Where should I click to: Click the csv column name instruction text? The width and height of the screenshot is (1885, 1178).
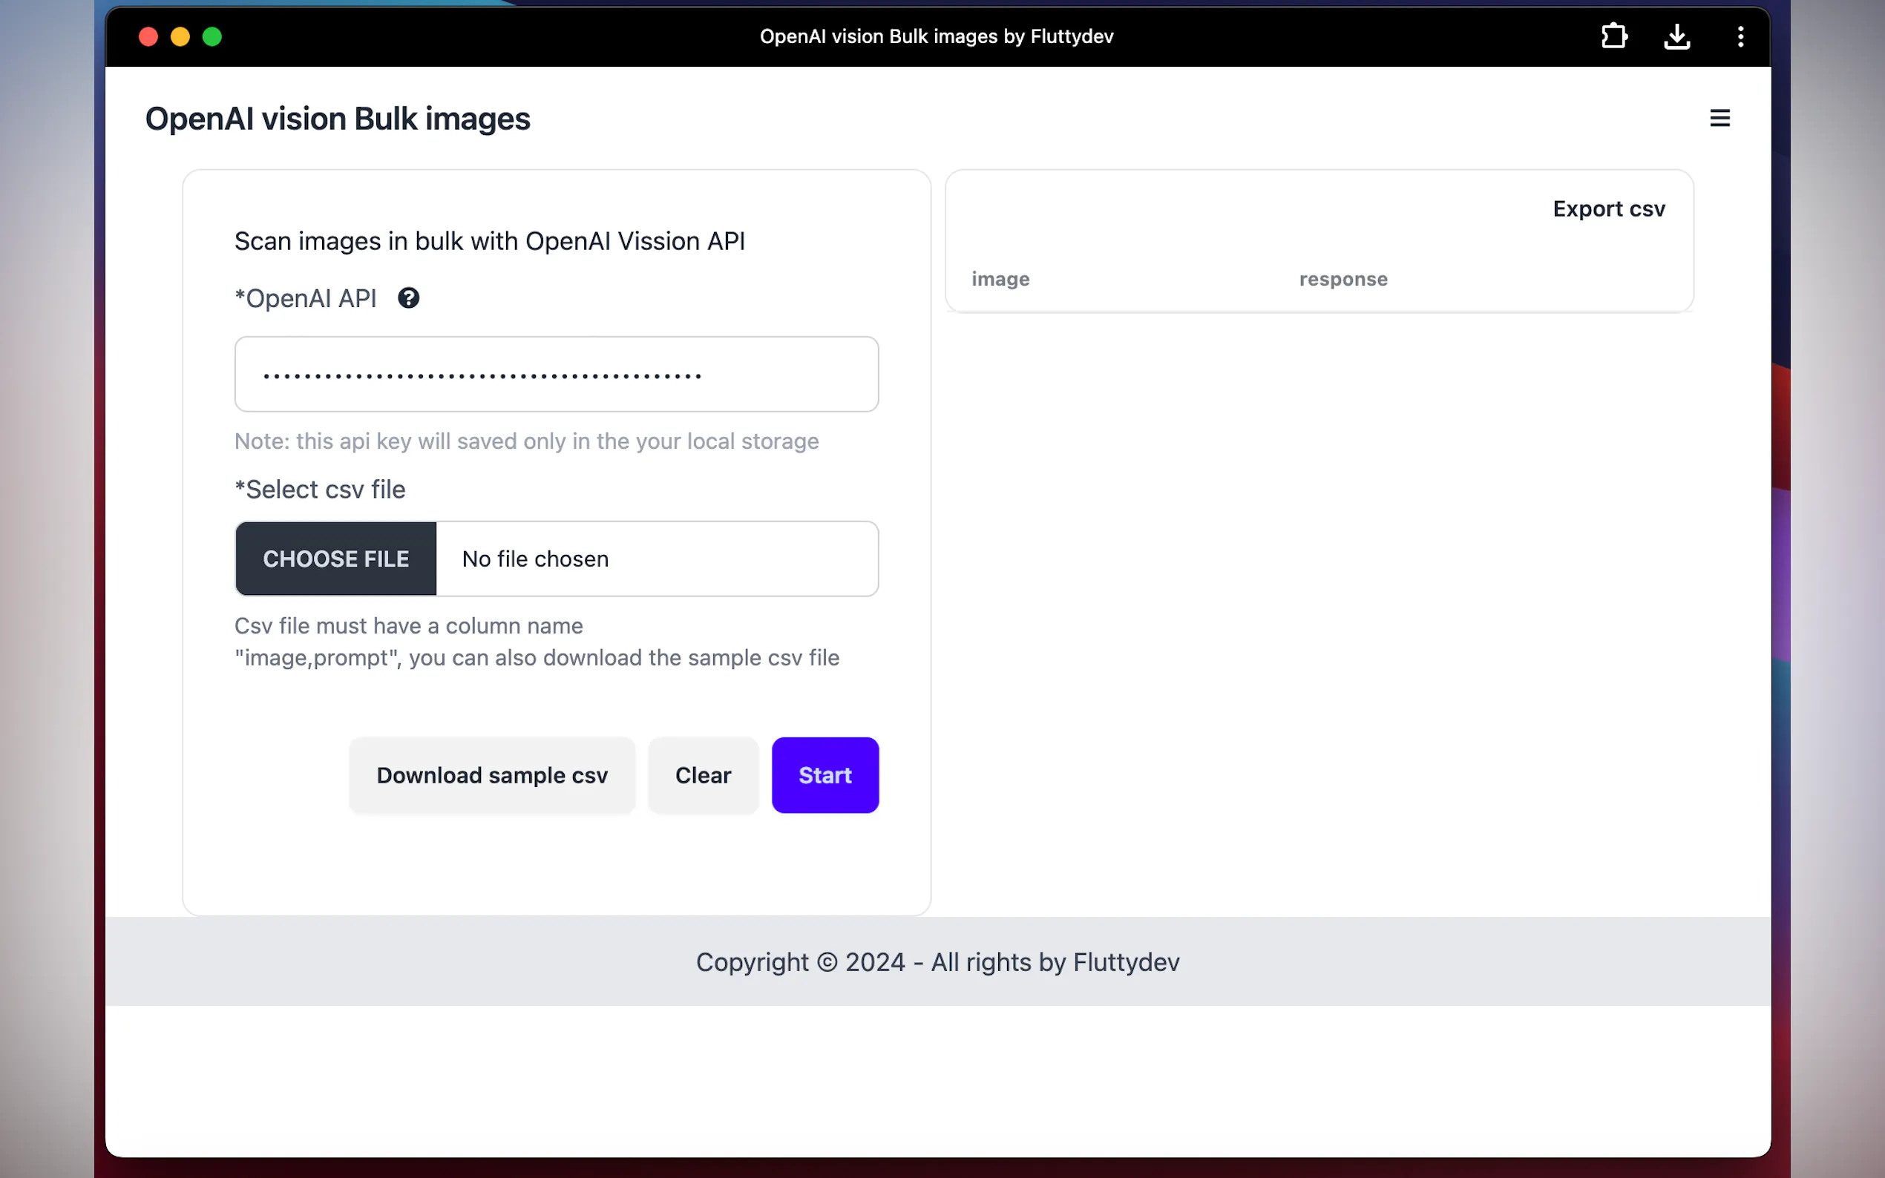(x=537, y=642)
